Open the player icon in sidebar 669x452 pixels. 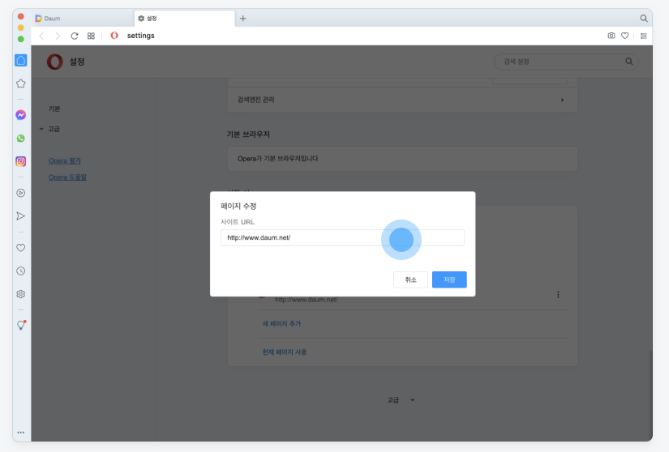click(x=20, y=193)
